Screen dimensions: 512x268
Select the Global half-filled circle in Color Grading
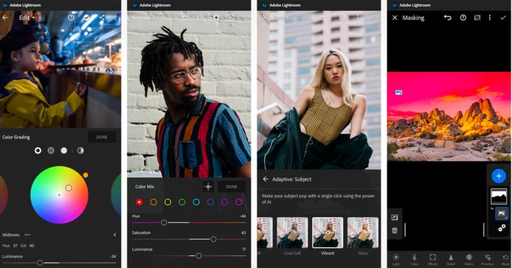coord(81,151)
